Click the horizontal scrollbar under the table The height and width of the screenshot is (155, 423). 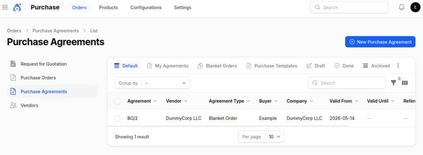pos(228,126)
